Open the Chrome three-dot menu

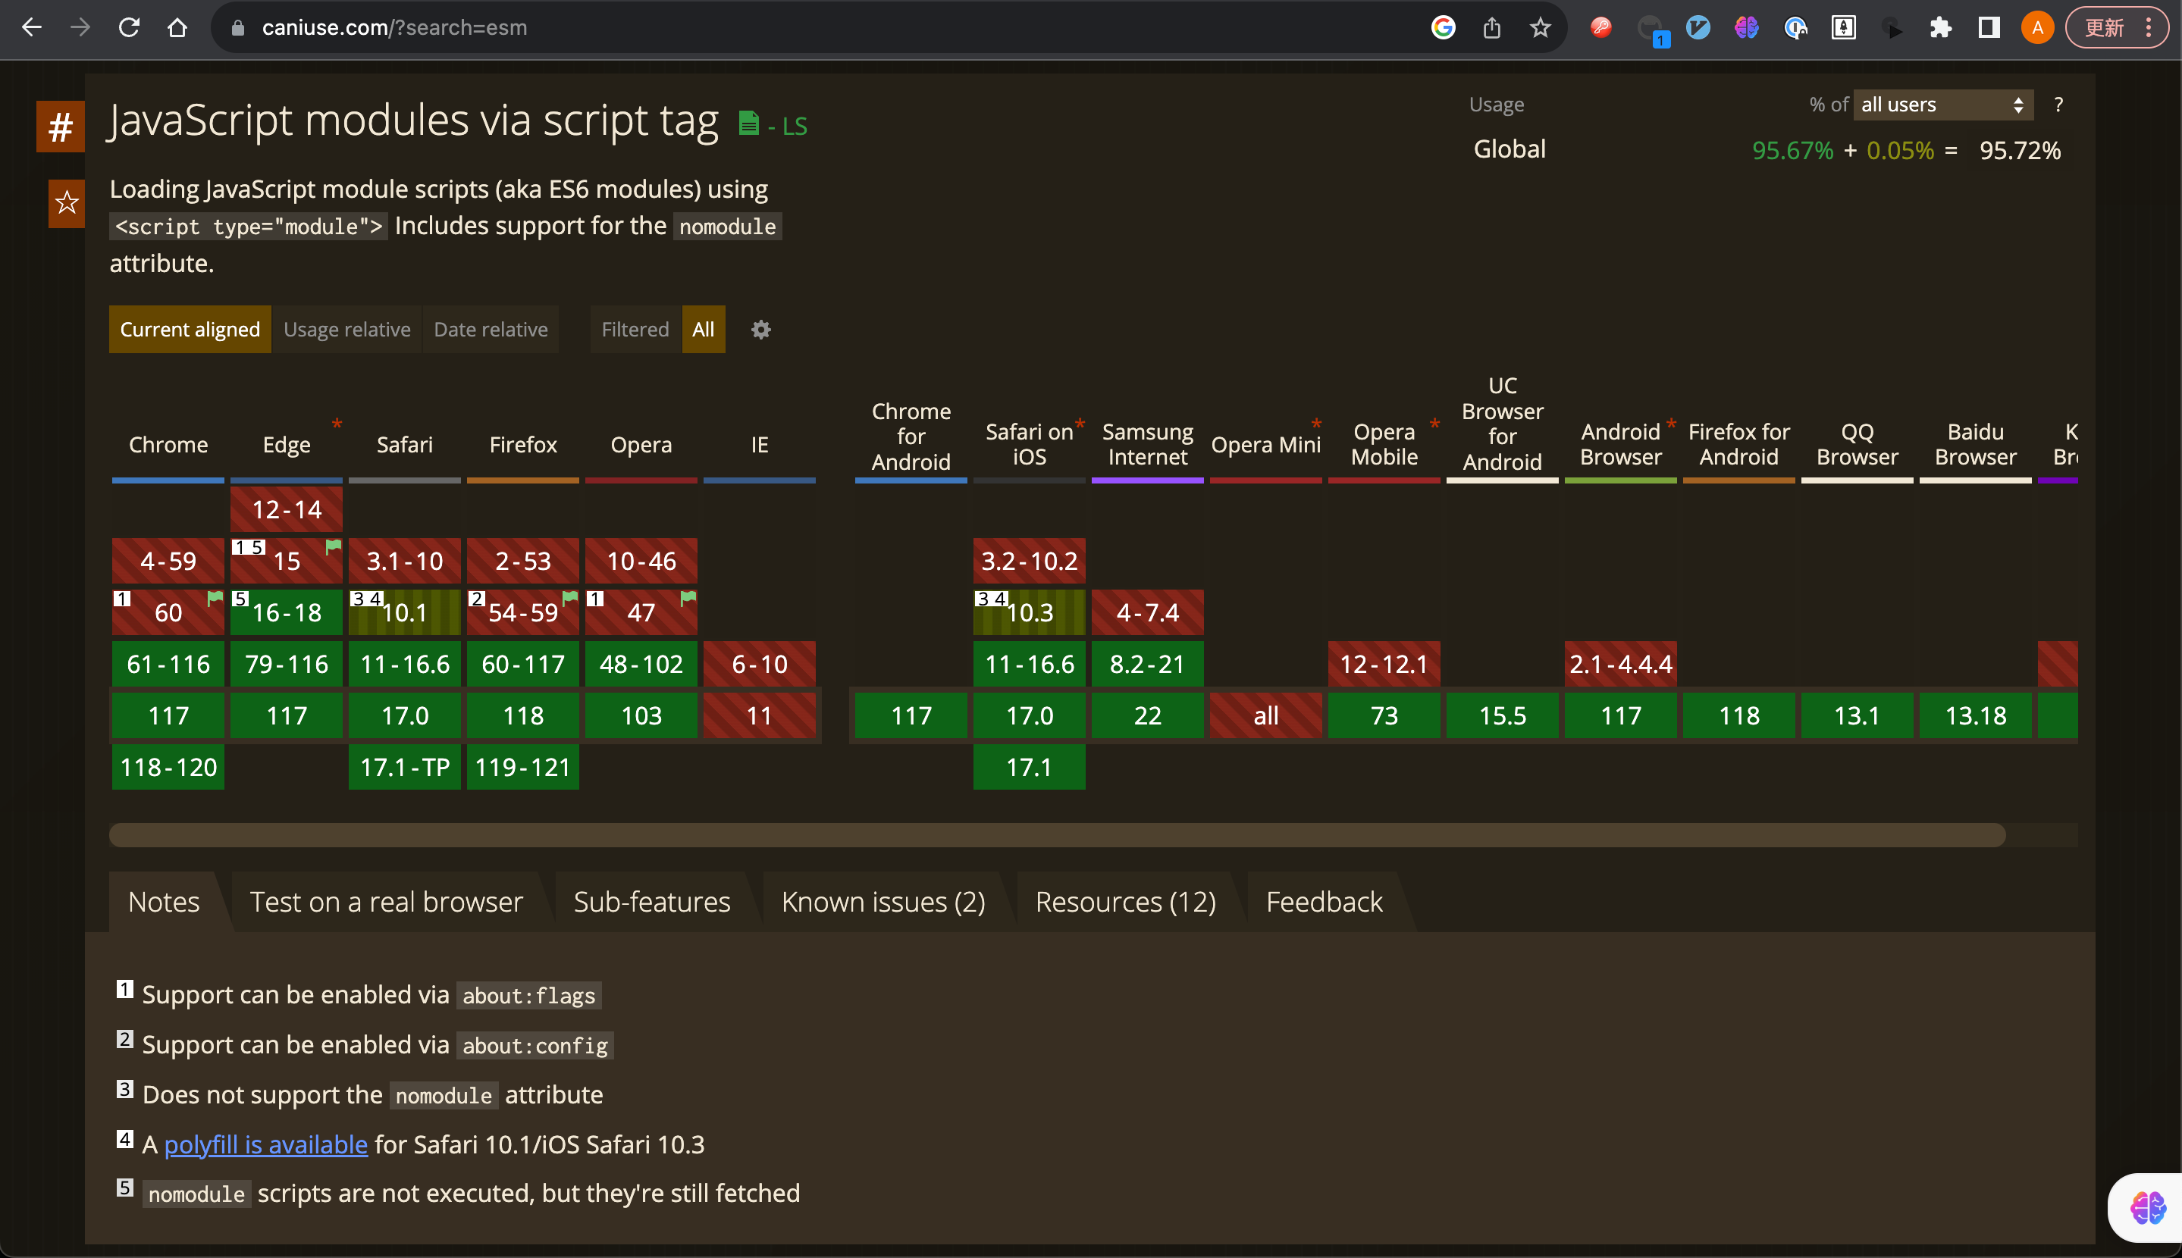click(x=2149, y=27)
